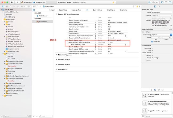Click the related items grid icon in the jump bar

[x=34, y=6]
